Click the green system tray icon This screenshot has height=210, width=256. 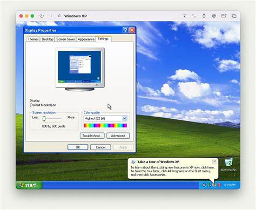point(209,185)
